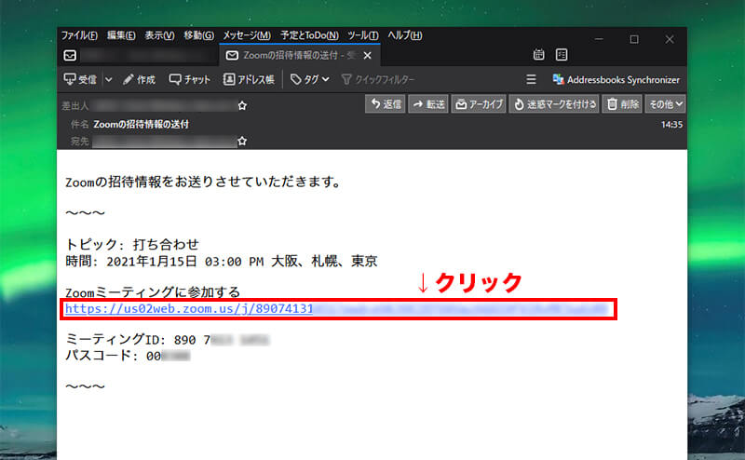Click Addressbooks Synchronizer button
The image size is (745, 460).
coord(616,80)
